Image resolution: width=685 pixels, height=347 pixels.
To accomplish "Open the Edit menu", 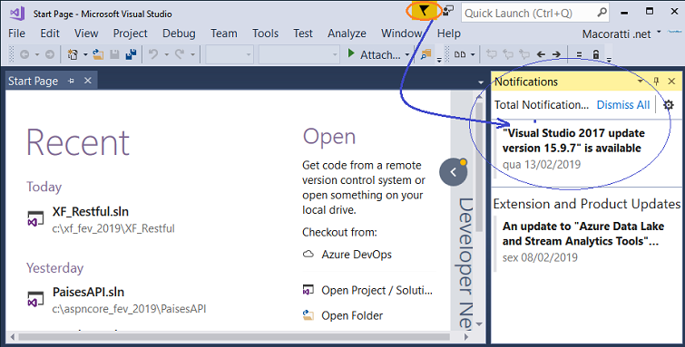I will coord(50,34).
